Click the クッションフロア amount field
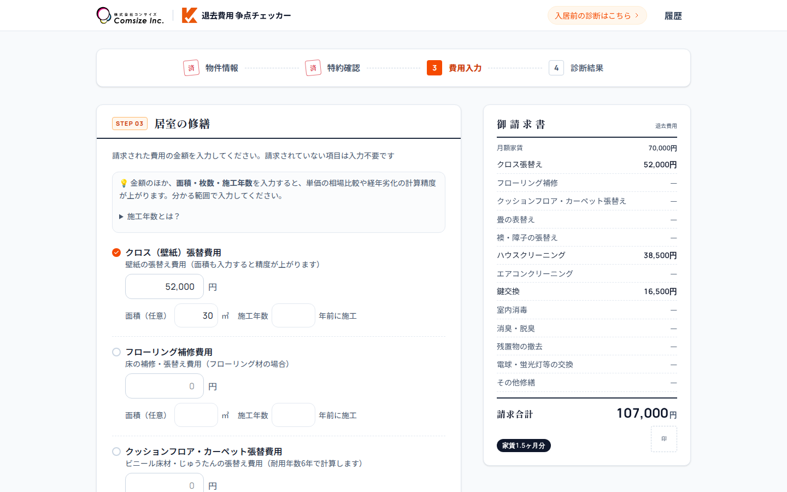Screen dimensions: 787x492 [165, 483]
